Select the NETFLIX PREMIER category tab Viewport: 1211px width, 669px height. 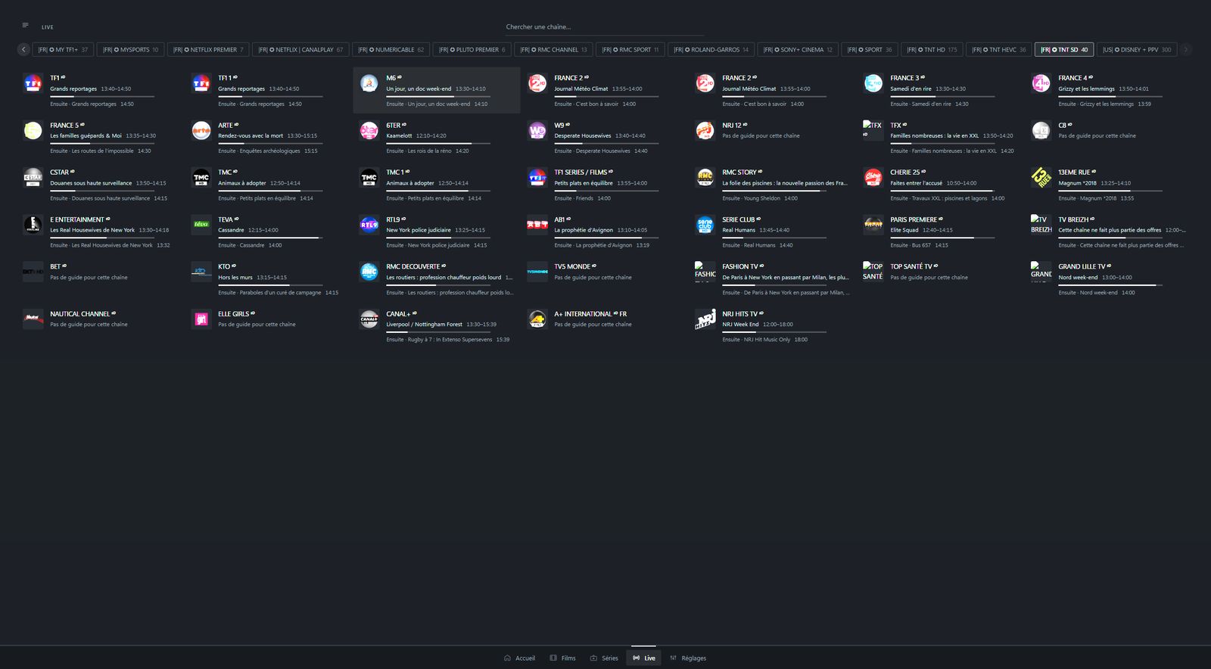click(208, 50)
